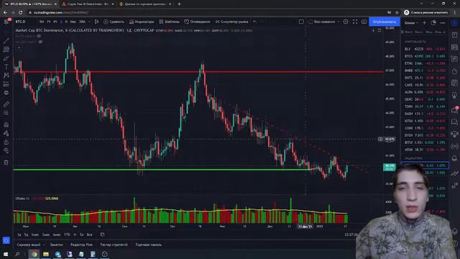Viewport: 460px width, 259px height.
Task: Open the candle chart type selector
Action: tap(96, 22)
